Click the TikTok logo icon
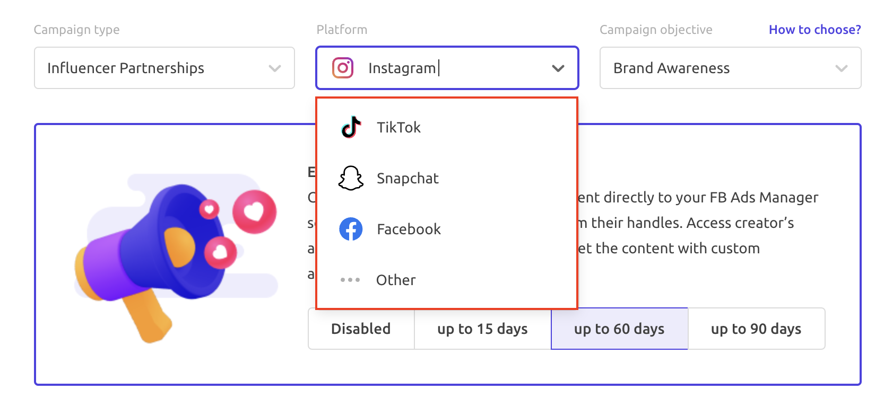Screen dimensions: 884x407 (351, 127)
